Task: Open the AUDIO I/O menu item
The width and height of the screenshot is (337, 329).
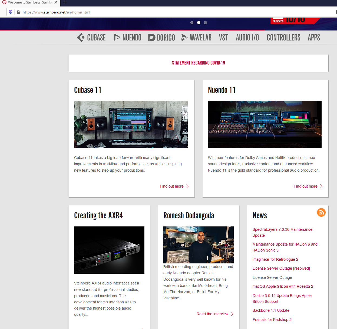Action: pyautogui.click(x=247, y=38)
